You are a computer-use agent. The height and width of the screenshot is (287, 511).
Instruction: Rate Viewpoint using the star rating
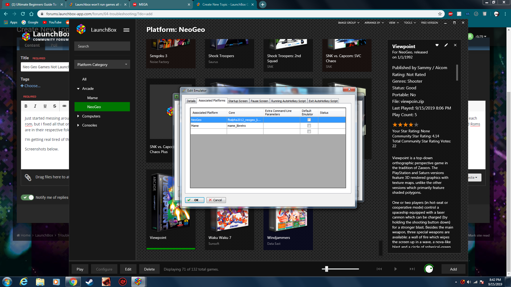click(x=405, y=125)
